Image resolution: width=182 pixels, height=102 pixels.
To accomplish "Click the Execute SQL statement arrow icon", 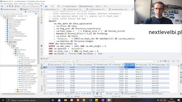I will 42,12.
